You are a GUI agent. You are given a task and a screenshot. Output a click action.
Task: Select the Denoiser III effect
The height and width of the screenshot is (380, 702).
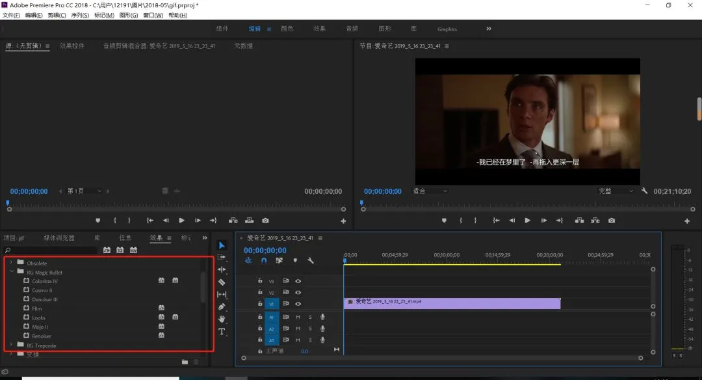tap(45, 299)
